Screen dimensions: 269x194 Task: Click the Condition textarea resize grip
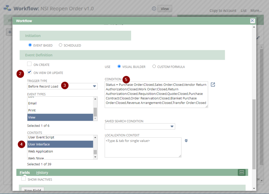tap(206, 106)
